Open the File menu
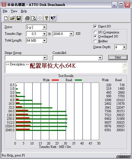This screenshot has width=132, height=159. click(5, 11)
